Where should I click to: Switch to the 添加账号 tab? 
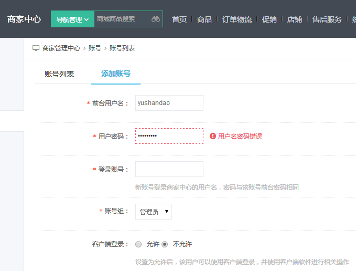(x=116, y=74)
